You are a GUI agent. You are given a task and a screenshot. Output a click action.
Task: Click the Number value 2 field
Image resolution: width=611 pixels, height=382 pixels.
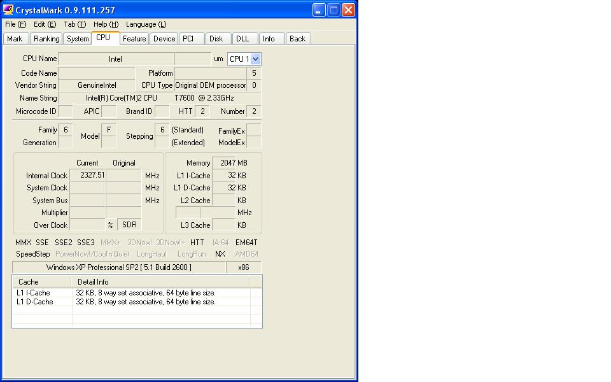click(x=254, y=111)
